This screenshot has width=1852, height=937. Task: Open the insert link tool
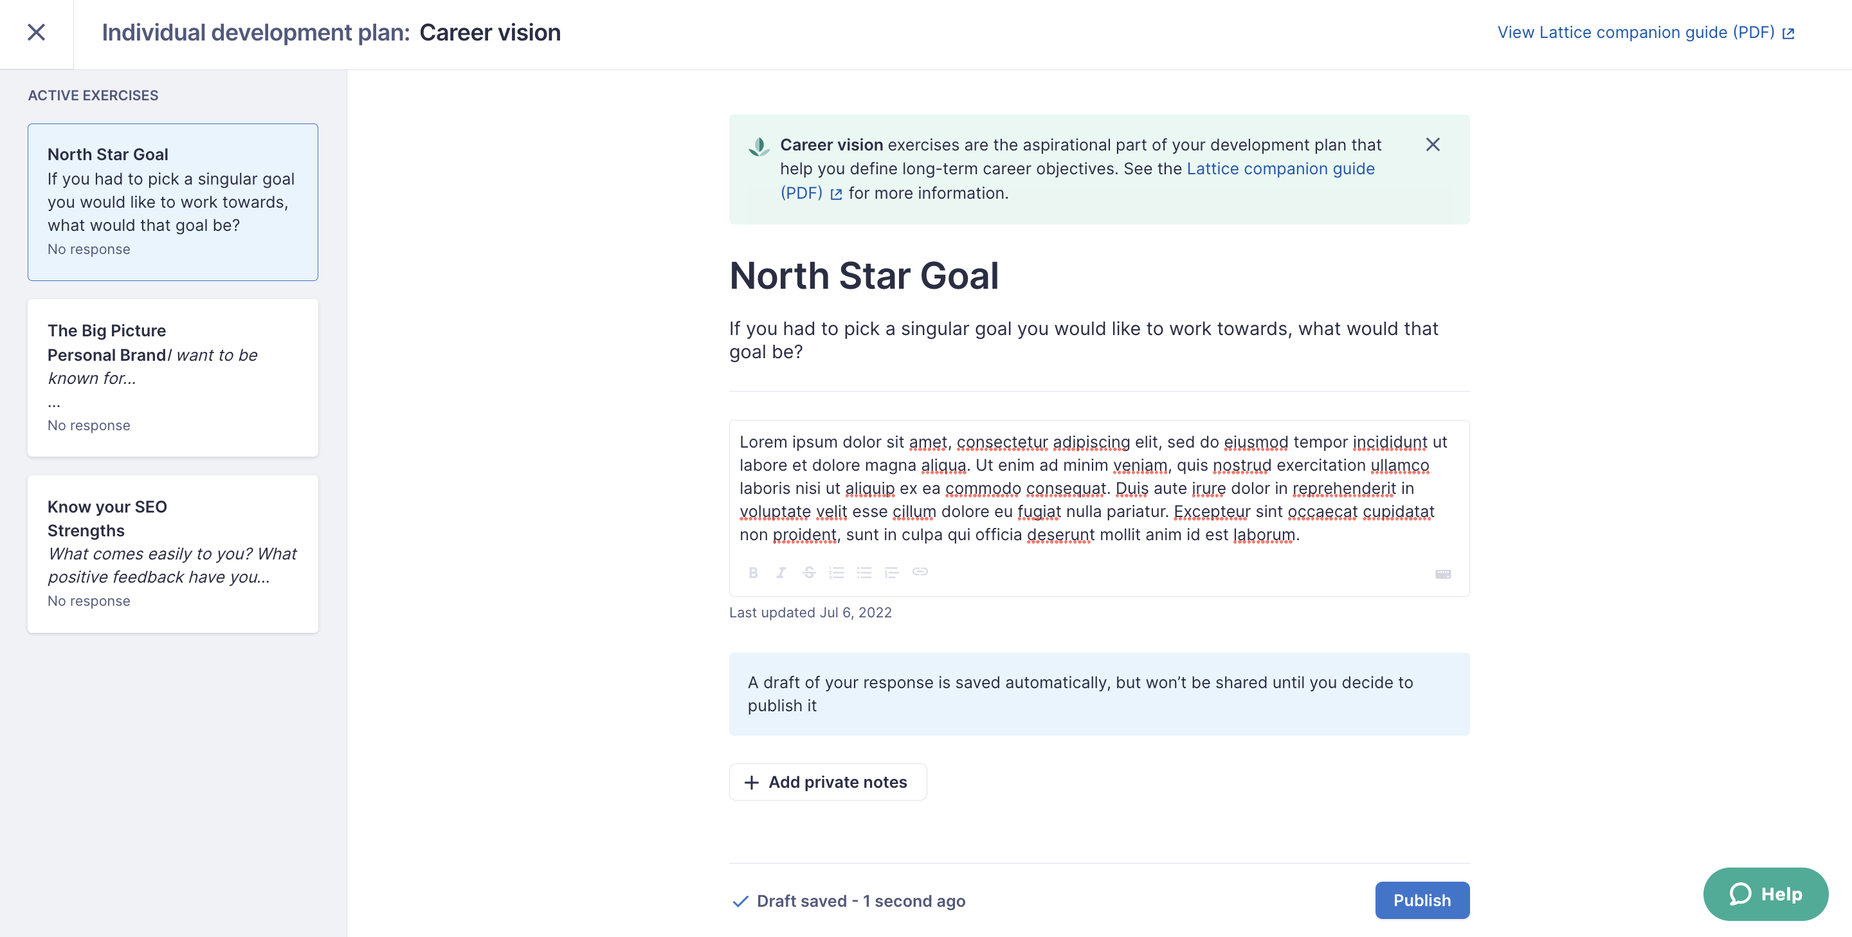(920, 572)
